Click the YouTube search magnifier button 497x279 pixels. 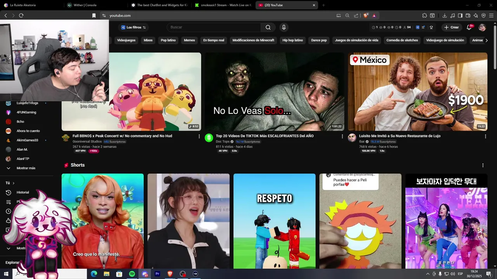coord(268,27)
